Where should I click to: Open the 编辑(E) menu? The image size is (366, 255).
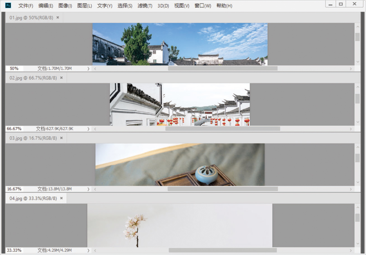(46, 6)
